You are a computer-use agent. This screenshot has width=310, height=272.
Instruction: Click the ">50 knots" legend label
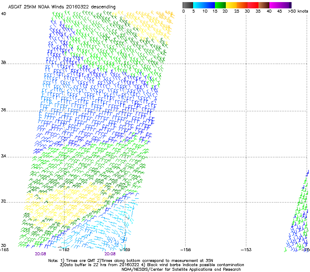point(298,11)
